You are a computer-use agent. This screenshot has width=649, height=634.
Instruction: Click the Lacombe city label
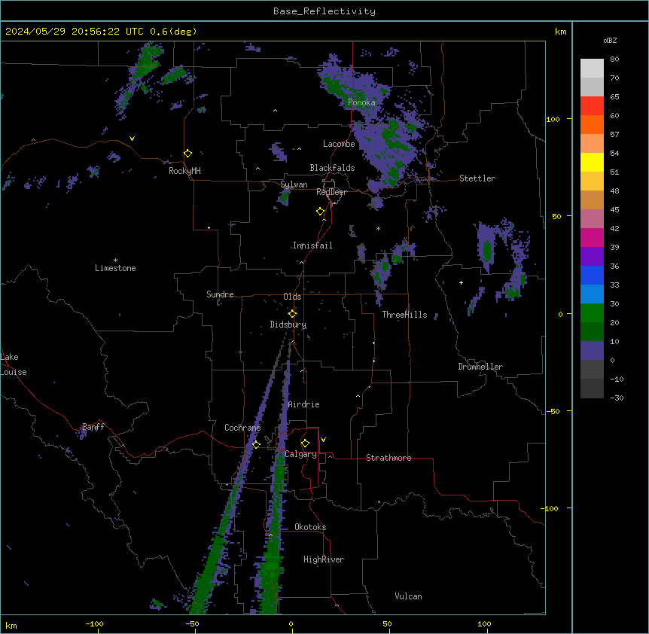[339, 144]
